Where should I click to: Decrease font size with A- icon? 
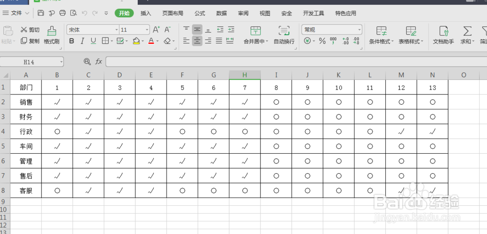point(168,30)
